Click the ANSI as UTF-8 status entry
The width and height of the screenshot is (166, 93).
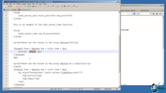tap(108, 89)
